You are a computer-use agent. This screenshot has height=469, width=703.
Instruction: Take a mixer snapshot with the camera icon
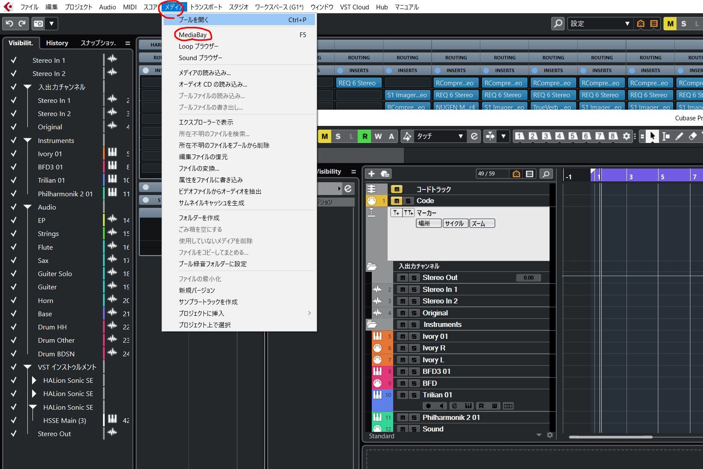click(x=38, y=23)
